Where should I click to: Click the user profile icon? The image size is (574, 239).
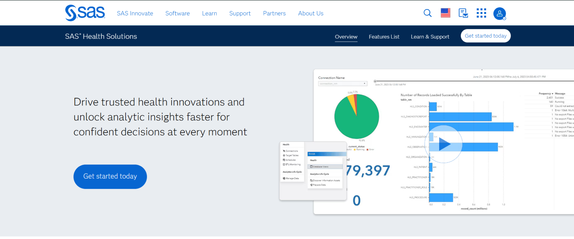[500, 13]
